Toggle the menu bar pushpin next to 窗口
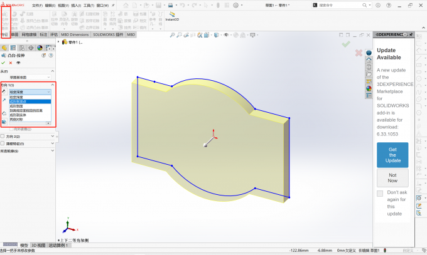This screenshot has width=427, height=255. point(113,5)
